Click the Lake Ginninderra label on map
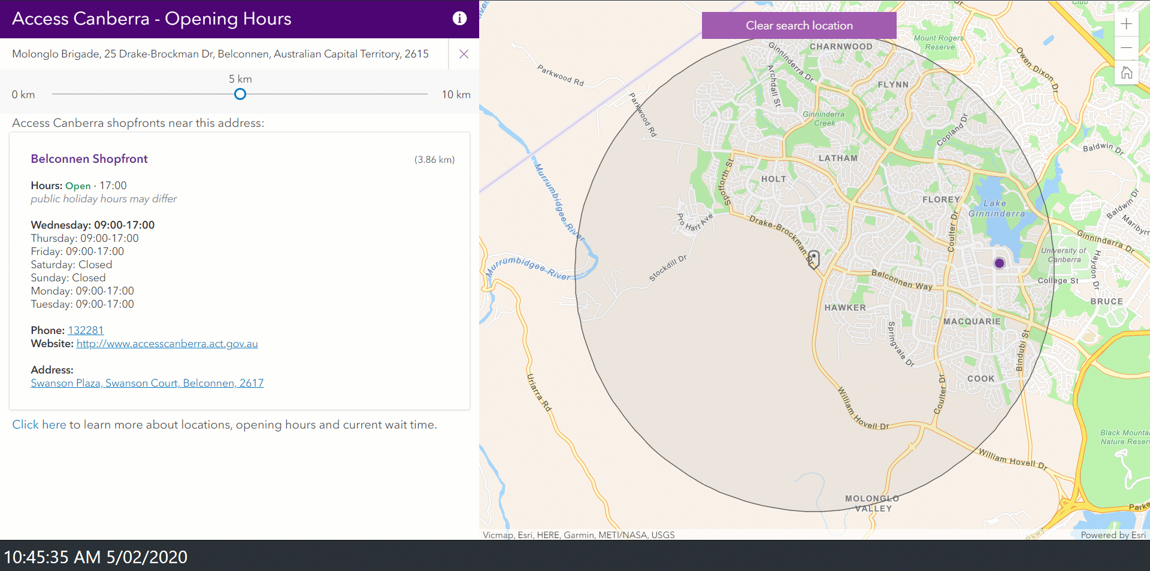The height and width of the screenshot is (571, 1150). click(997, 208)
